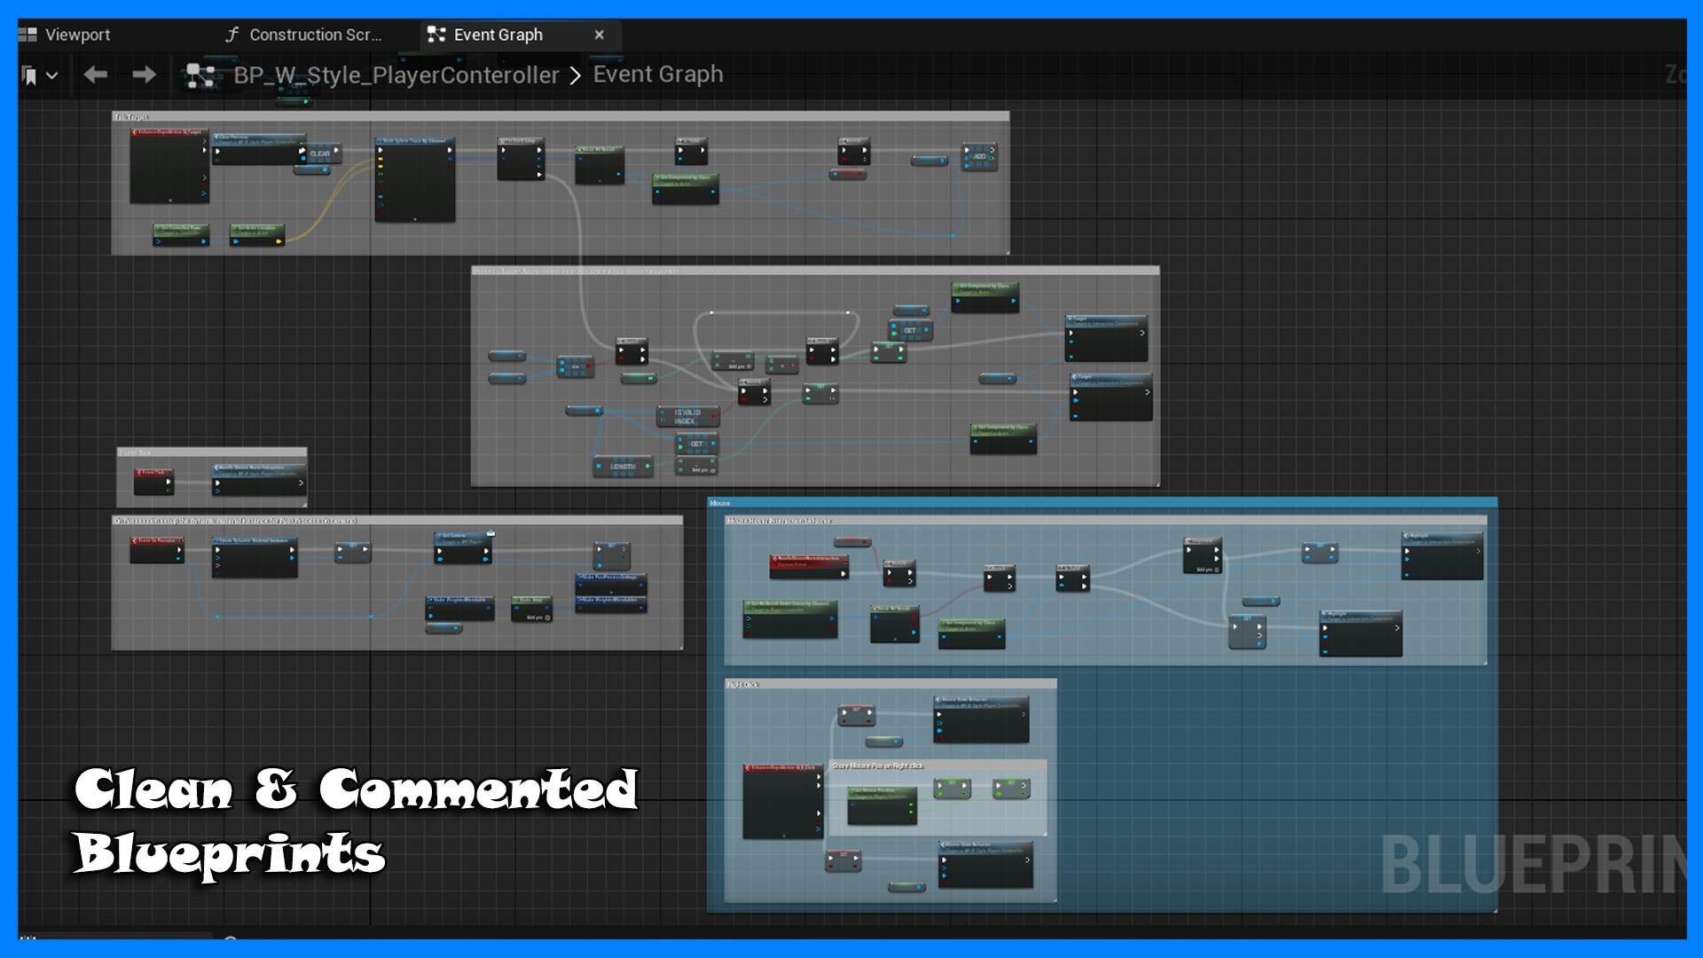Click the Construction Script function (f) icon
The height and width of the screenshot is (958, 1703).
click(233, 35)
